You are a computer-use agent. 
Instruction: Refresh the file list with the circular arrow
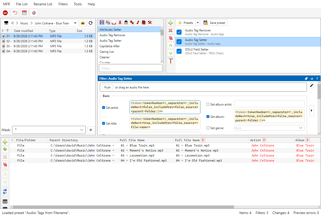(91, 23)
